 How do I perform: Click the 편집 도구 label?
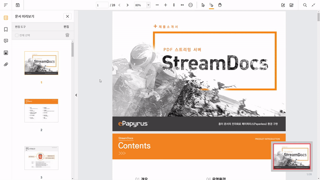coord(20,27)
